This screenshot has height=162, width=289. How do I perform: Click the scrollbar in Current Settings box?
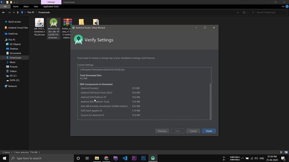point(210,101)
